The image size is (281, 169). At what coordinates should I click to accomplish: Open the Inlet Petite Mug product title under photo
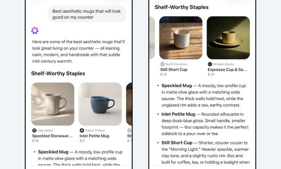(x=94, y=136)
